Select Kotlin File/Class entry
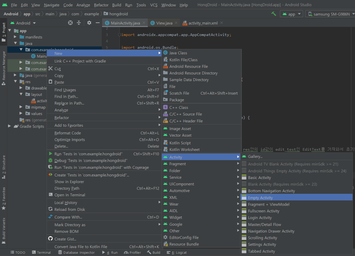This screenshot has height=256, width=355. click(x=202, y=60)
